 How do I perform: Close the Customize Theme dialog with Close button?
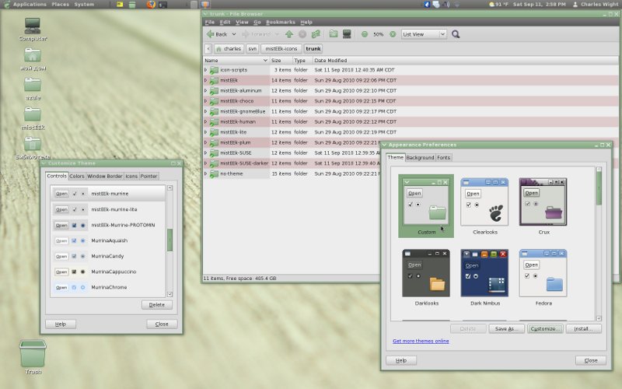[162, 324]
